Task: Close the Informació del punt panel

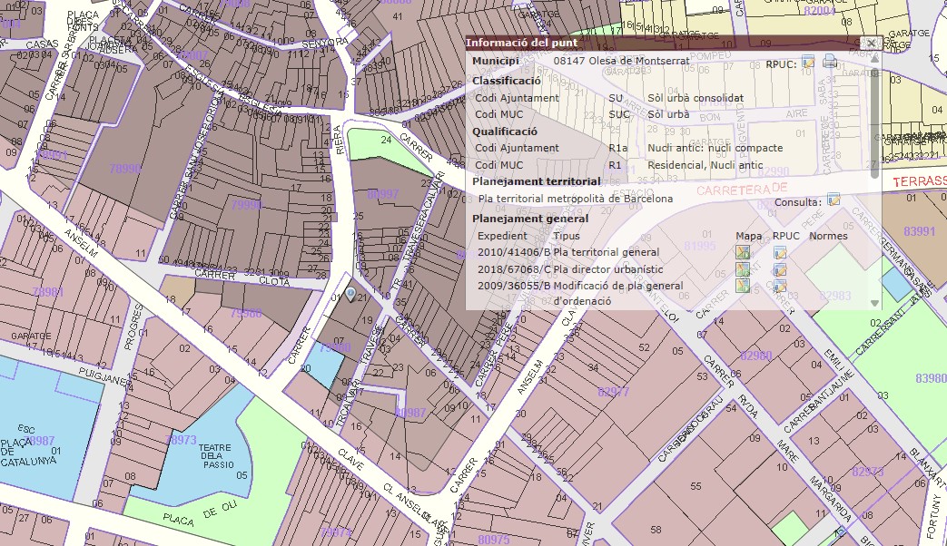Action: point(871,43)
